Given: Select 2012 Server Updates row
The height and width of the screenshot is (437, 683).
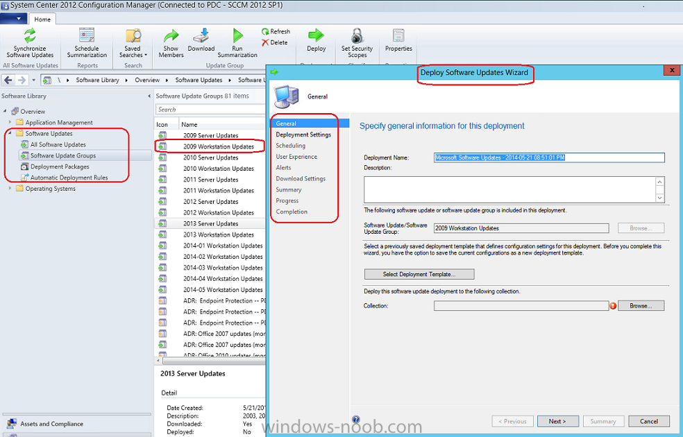Looking at the screenshot, I should (210, 202).
